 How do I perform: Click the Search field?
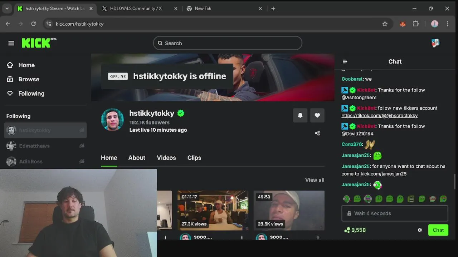228,43
